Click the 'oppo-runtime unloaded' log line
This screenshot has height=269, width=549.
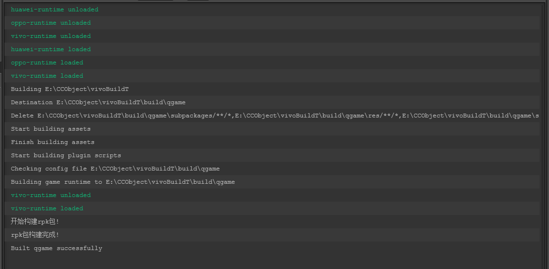pos(51,23)
